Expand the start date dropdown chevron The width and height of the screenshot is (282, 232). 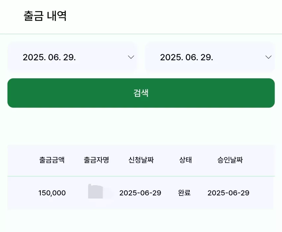click(x=131, y=57)
